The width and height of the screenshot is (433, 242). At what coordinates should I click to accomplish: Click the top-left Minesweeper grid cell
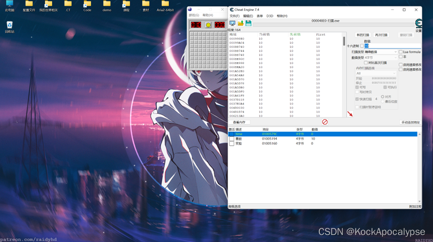192,34
